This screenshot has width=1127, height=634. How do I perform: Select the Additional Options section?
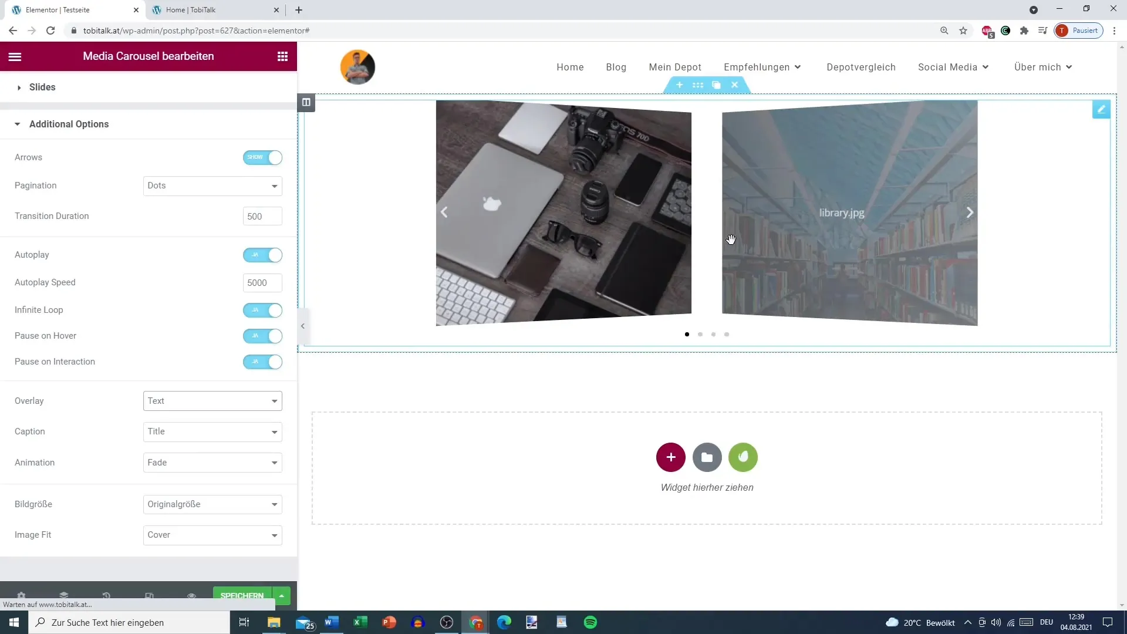pos(69,124)
